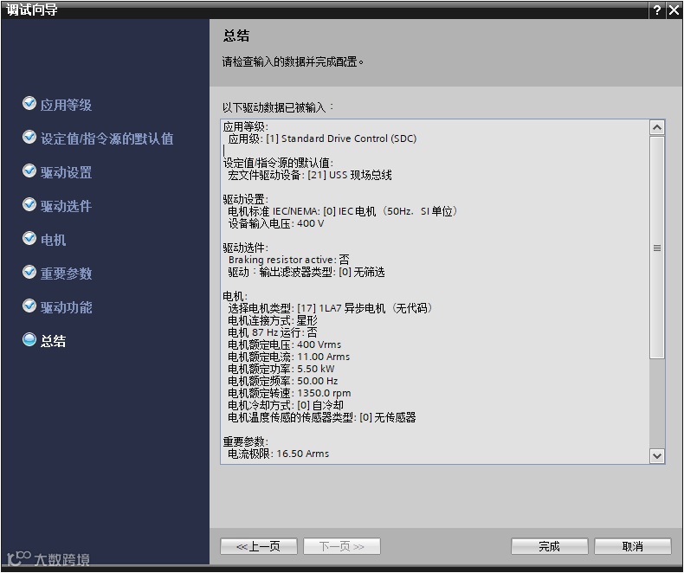Go to 设定值/指令源的默认值 step
This screenshot has width=684, height=573.
pyautogui.click(x=106, y=138)
